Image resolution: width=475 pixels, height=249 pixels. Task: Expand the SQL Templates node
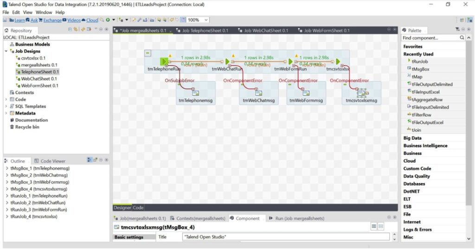6,106
